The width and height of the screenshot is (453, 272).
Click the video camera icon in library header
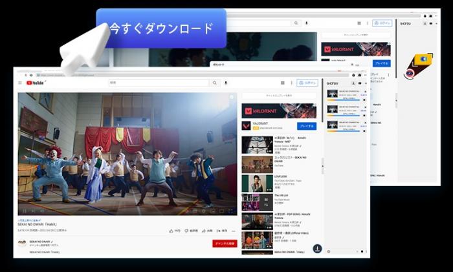pyautogui.click(x=360, y=83)
